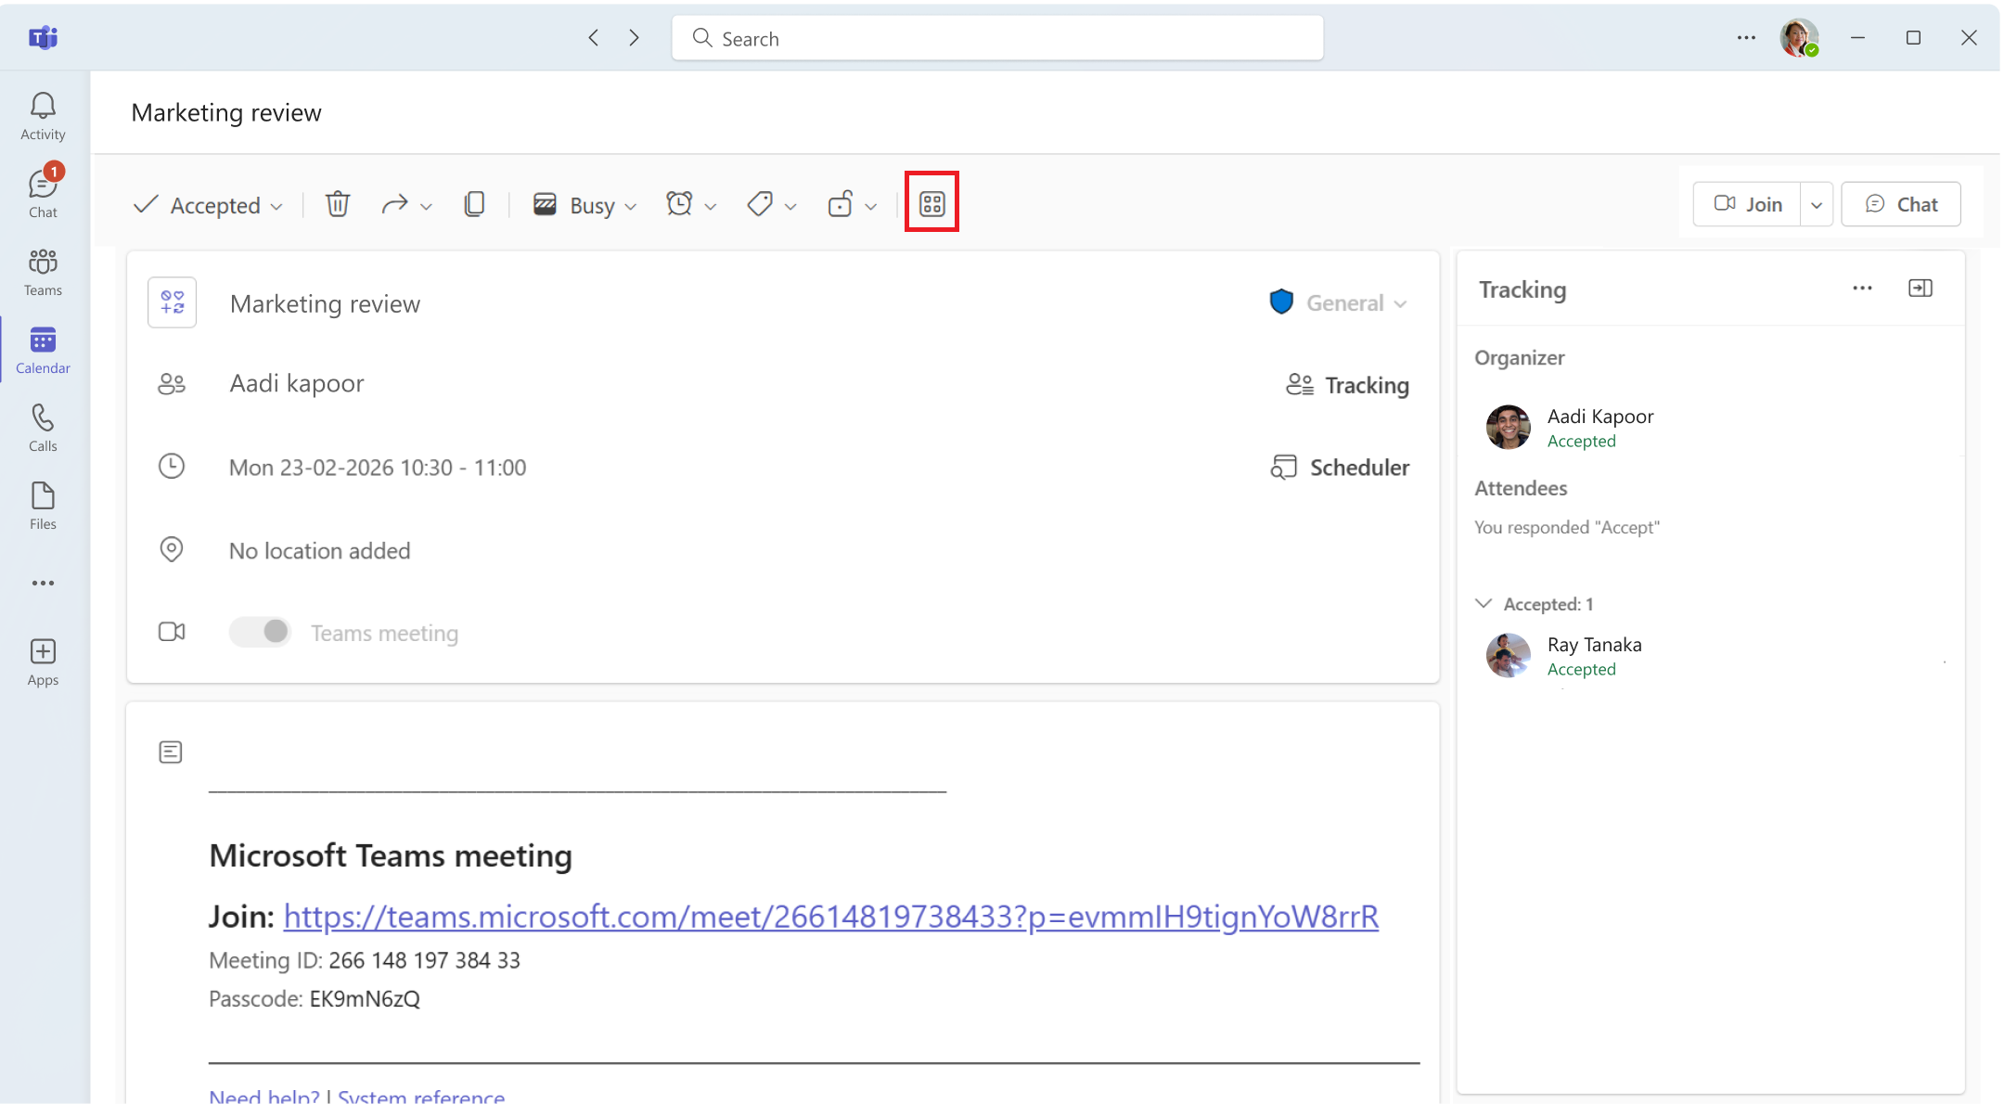Click the Meeting ID number text
Screen dimensions: 2004x1104
[x=425, y=960]
